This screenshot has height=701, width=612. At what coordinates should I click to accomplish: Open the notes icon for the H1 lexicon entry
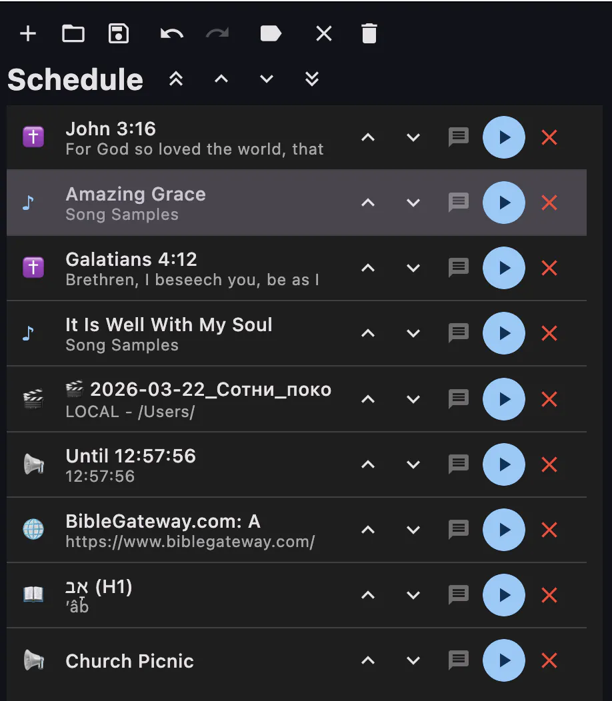pyautogui.click(x=459, y=595)
